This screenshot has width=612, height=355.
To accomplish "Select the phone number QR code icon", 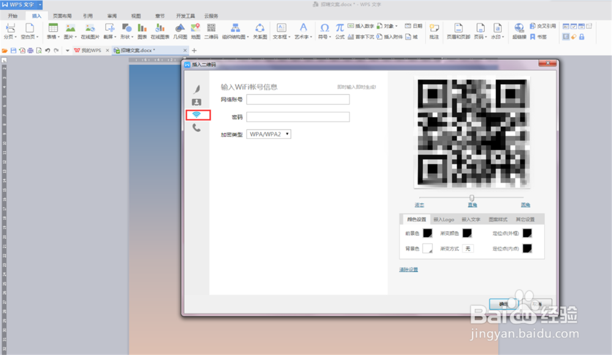I will point(196,128).
